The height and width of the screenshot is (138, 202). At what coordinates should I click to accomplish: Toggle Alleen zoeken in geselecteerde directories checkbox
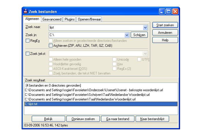point(50,41)
